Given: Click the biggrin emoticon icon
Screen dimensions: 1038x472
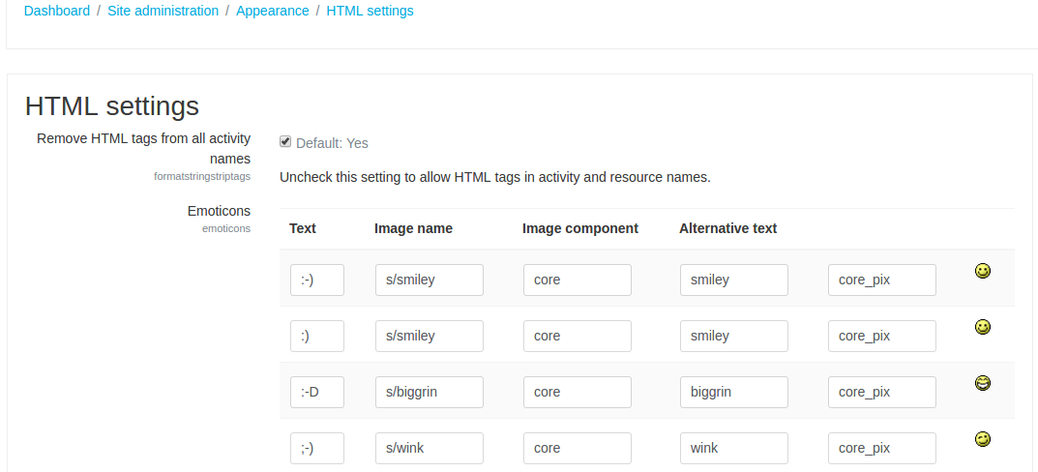Looking at the screenshot, I should [x=983, y=383].
